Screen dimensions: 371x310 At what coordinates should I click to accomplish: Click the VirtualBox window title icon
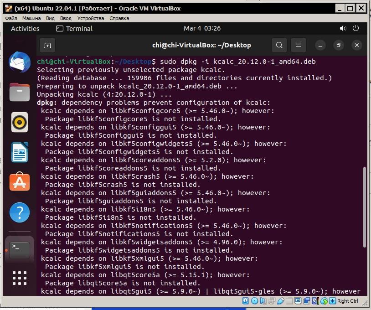point(9,8)
